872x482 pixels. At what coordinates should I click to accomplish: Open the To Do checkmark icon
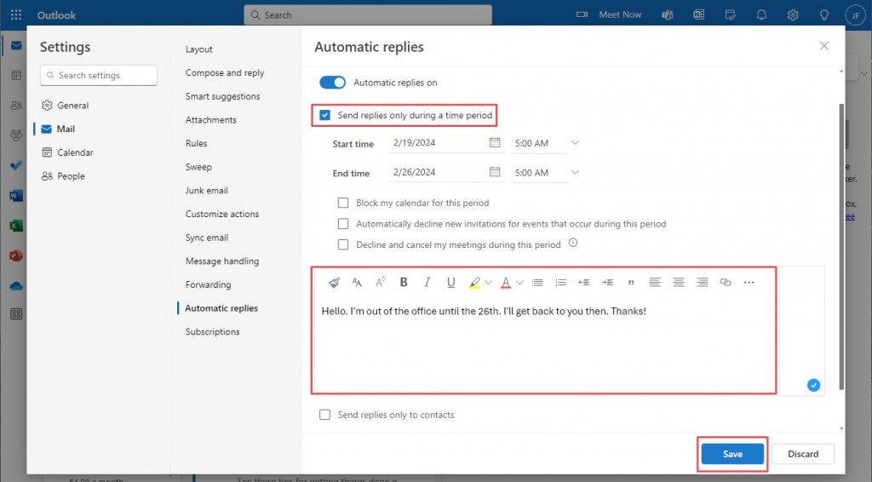[x=16, y=165]
